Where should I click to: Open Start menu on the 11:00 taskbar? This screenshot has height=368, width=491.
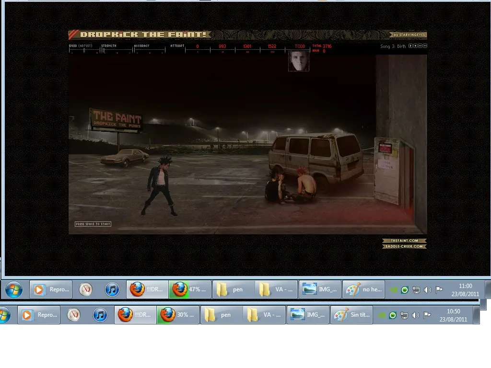point(14,289)
